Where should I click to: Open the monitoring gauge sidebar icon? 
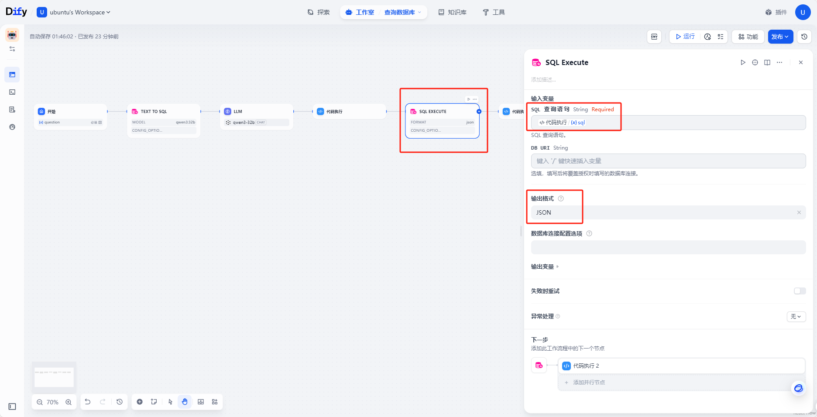[x=12, y=127]
